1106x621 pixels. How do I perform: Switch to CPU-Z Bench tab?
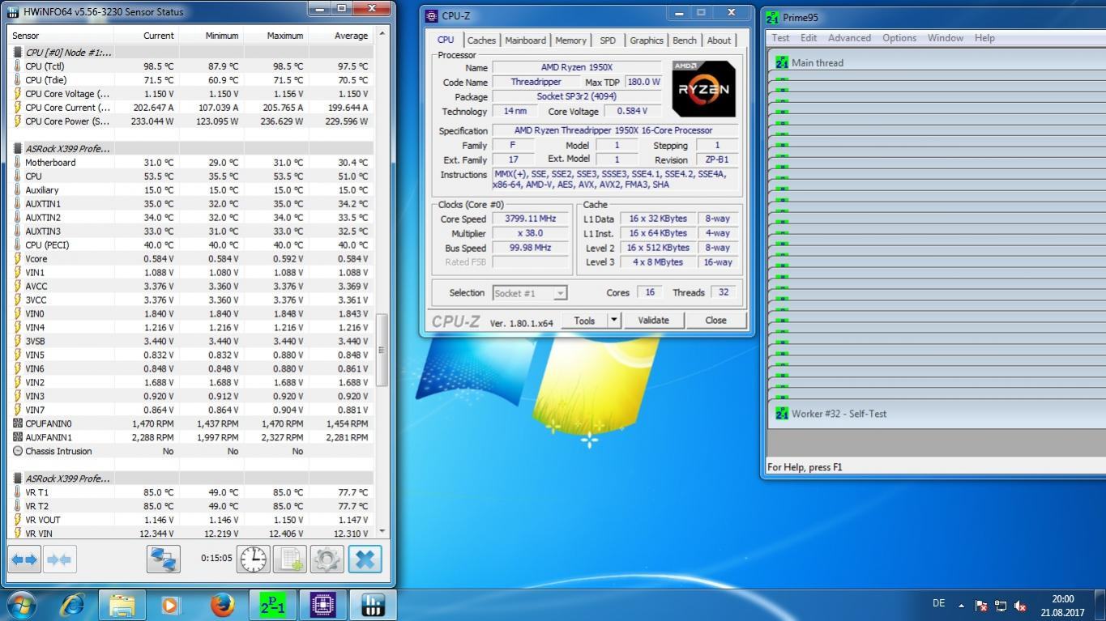pos(685,40)
